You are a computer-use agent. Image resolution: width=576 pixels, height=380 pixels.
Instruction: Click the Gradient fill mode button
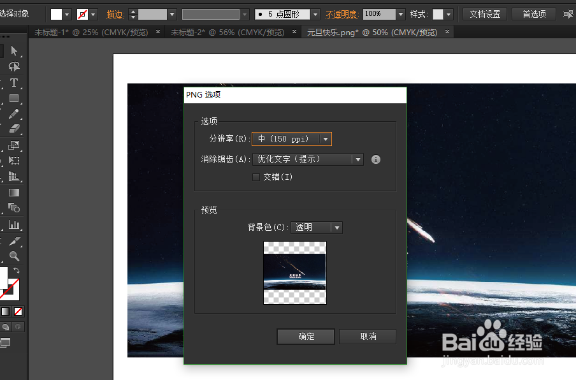(5, 312)
